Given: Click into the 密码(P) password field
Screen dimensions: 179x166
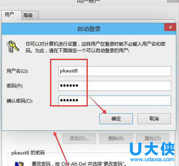Looking at the screenshot, I should coord(115,86).
